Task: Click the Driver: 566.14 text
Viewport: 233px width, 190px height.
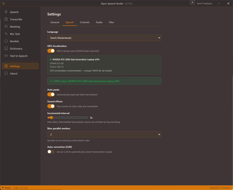Action: 57,67
